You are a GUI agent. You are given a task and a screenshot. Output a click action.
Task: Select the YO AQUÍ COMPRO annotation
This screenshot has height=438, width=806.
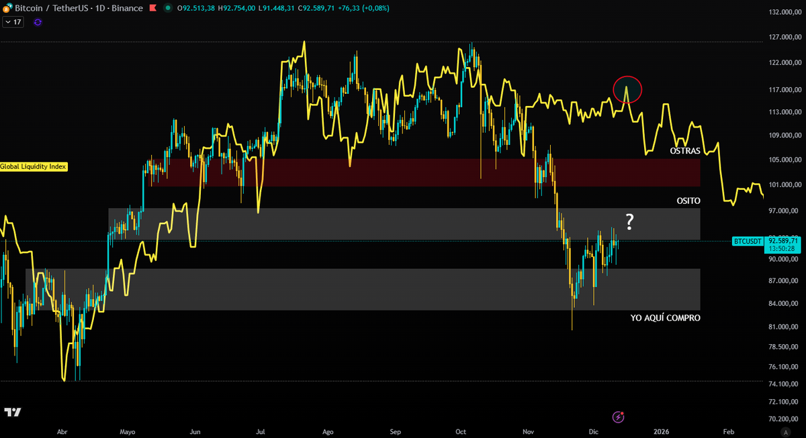pyautogui.click(x=665, y=318)
